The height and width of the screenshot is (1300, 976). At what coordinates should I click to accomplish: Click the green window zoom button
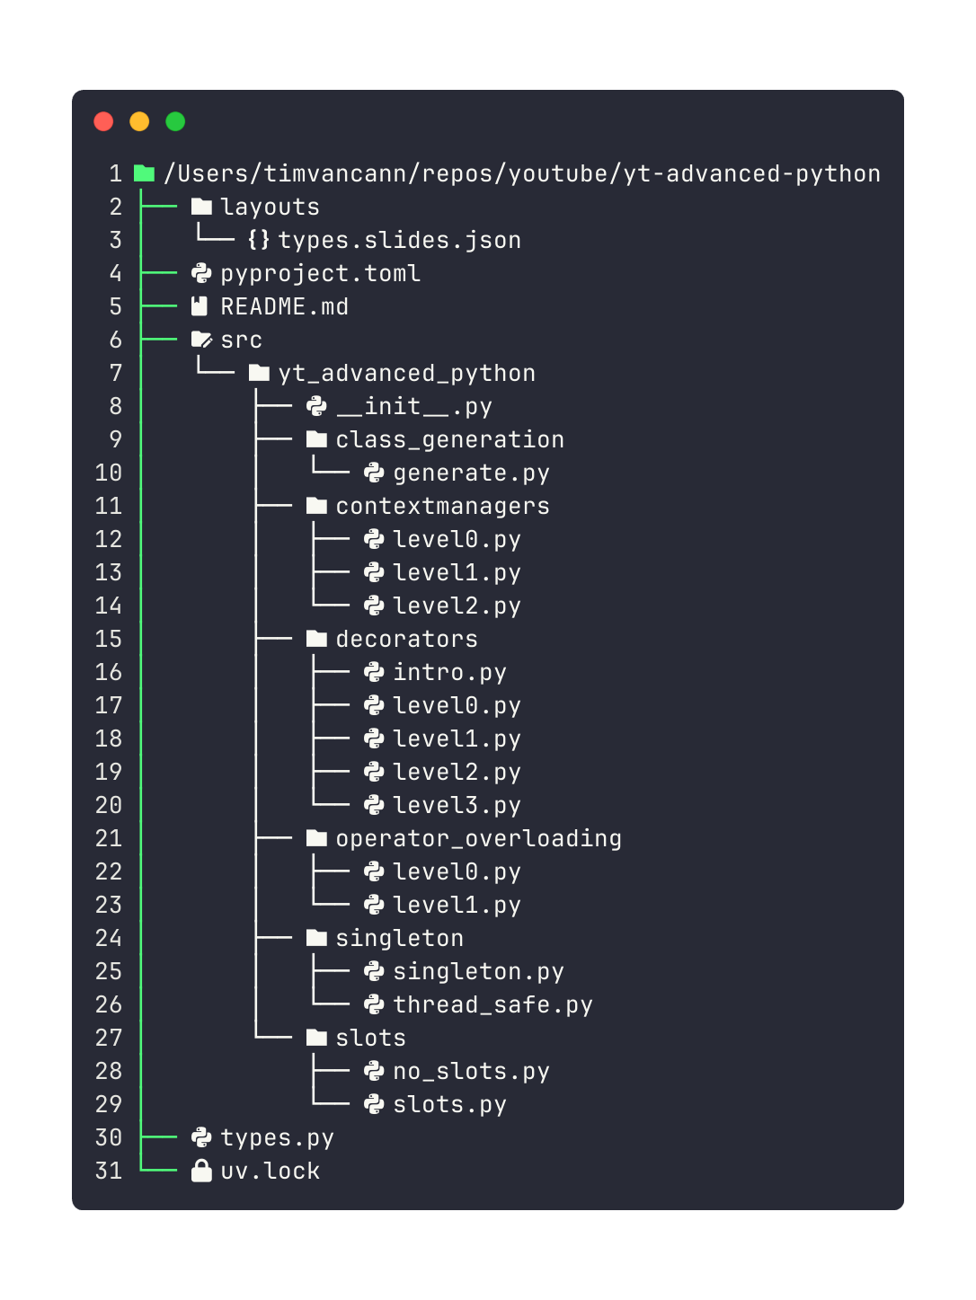(x=175, y=121)
